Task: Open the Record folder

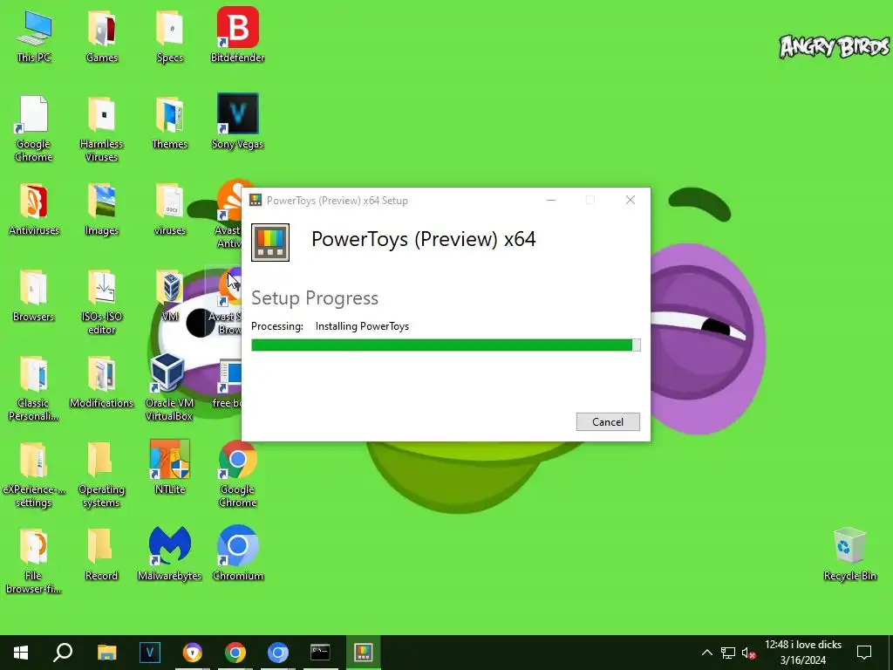Action: (x=101, y=554)
